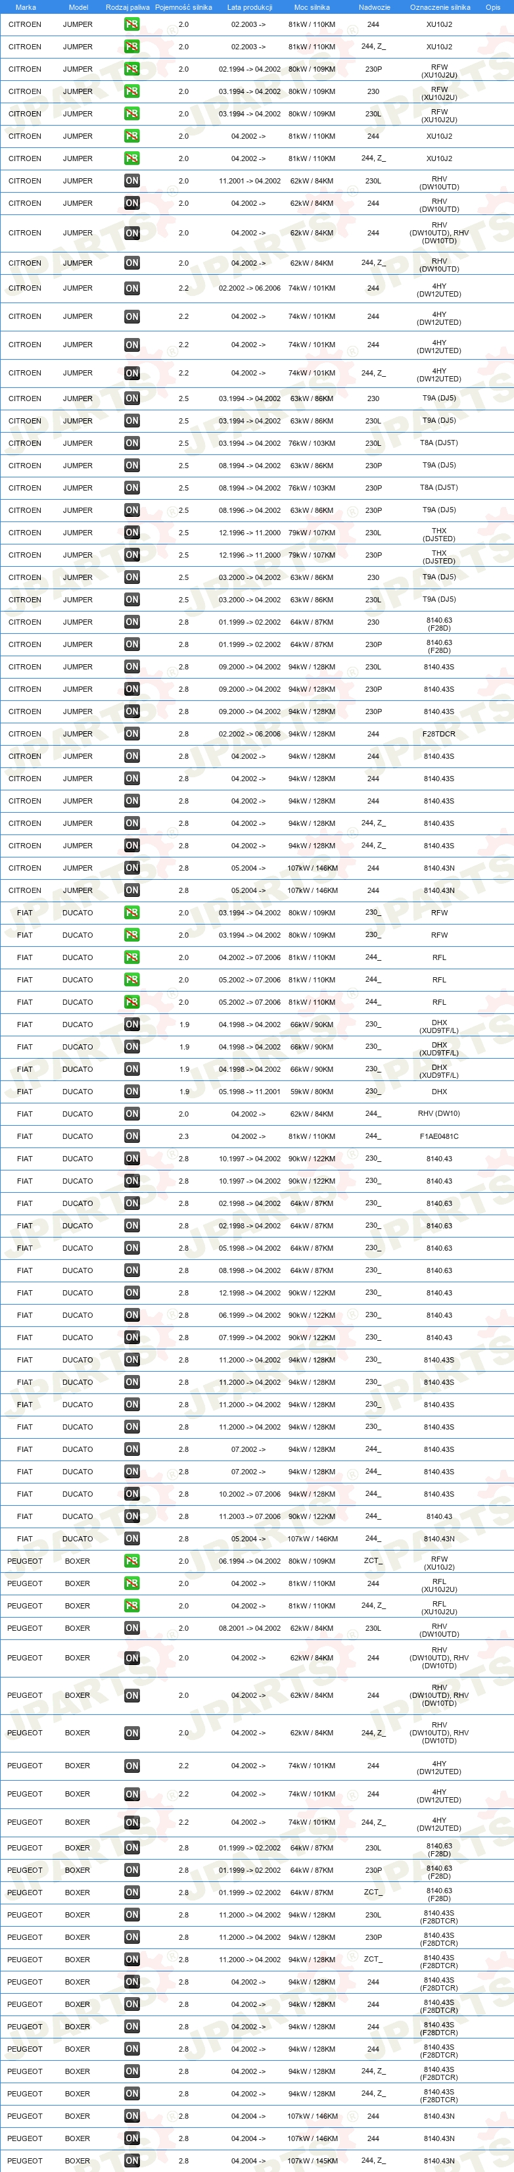Click the F28DTCR engine code cell
This screenshot has width=514, height=2172.
439,734
